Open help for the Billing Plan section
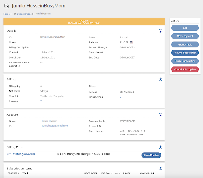This screenshot has height=178, width=203. coord(160,147)
